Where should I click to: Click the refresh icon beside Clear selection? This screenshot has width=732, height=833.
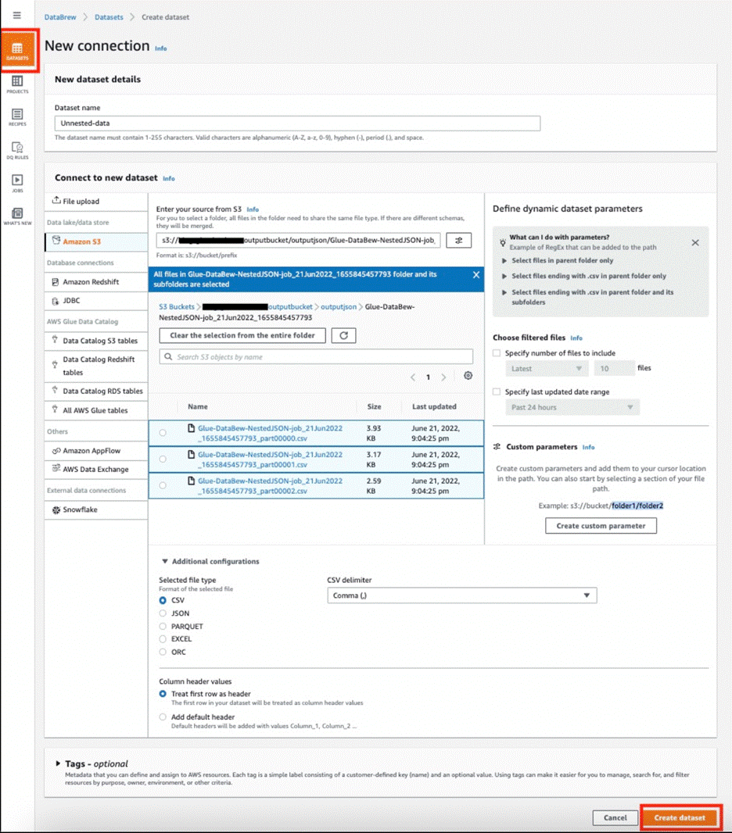(344, 335)
